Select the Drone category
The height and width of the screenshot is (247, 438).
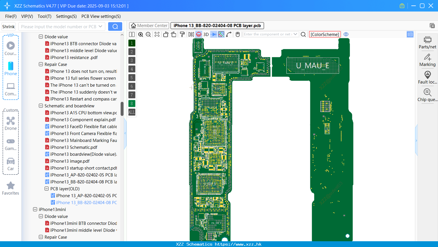[x=11, y=124]
